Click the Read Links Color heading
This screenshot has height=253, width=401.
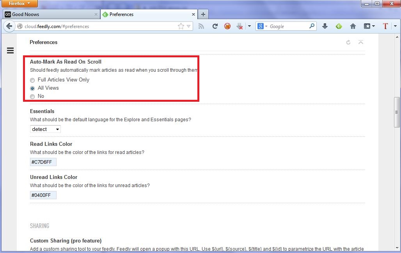click(x=51, y=144)
